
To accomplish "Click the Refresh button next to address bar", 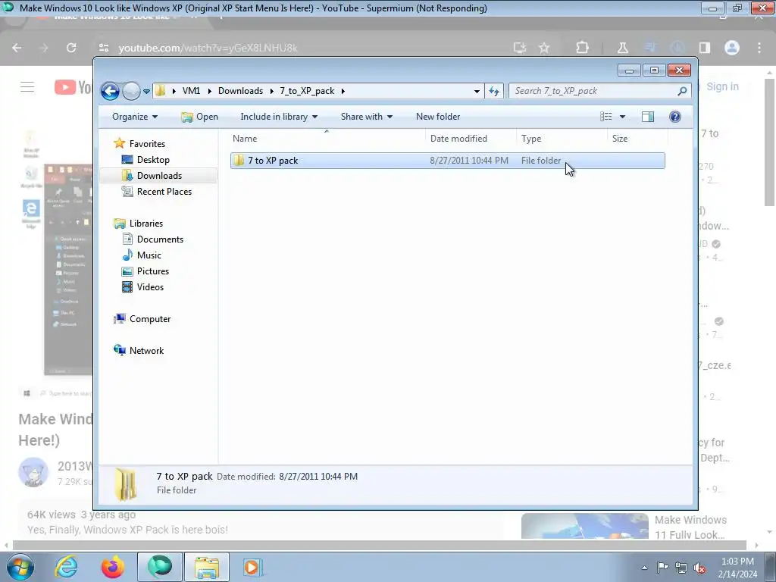I will tap(494, 91).
